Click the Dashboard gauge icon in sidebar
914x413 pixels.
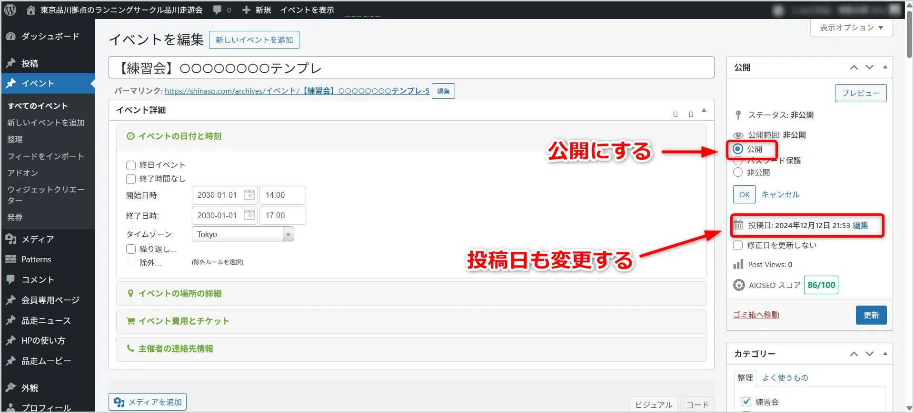(x=11, y=37)
